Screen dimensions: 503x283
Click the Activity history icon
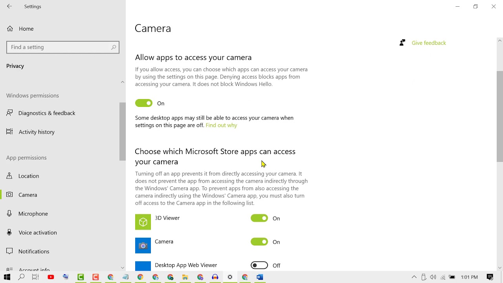pyautogui.click(x=10, y=132)
